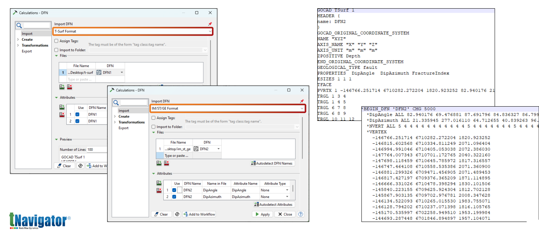Uncheck Use for the DipAzimuth attribute row
This screenshot has height=232, width=539.
pyautogui.click(x=174, y=197)
